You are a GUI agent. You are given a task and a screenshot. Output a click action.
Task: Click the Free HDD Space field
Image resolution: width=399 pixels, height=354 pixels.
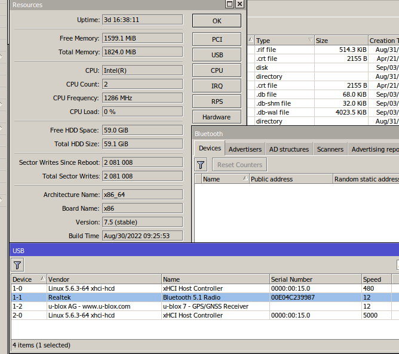click(143, 130)
